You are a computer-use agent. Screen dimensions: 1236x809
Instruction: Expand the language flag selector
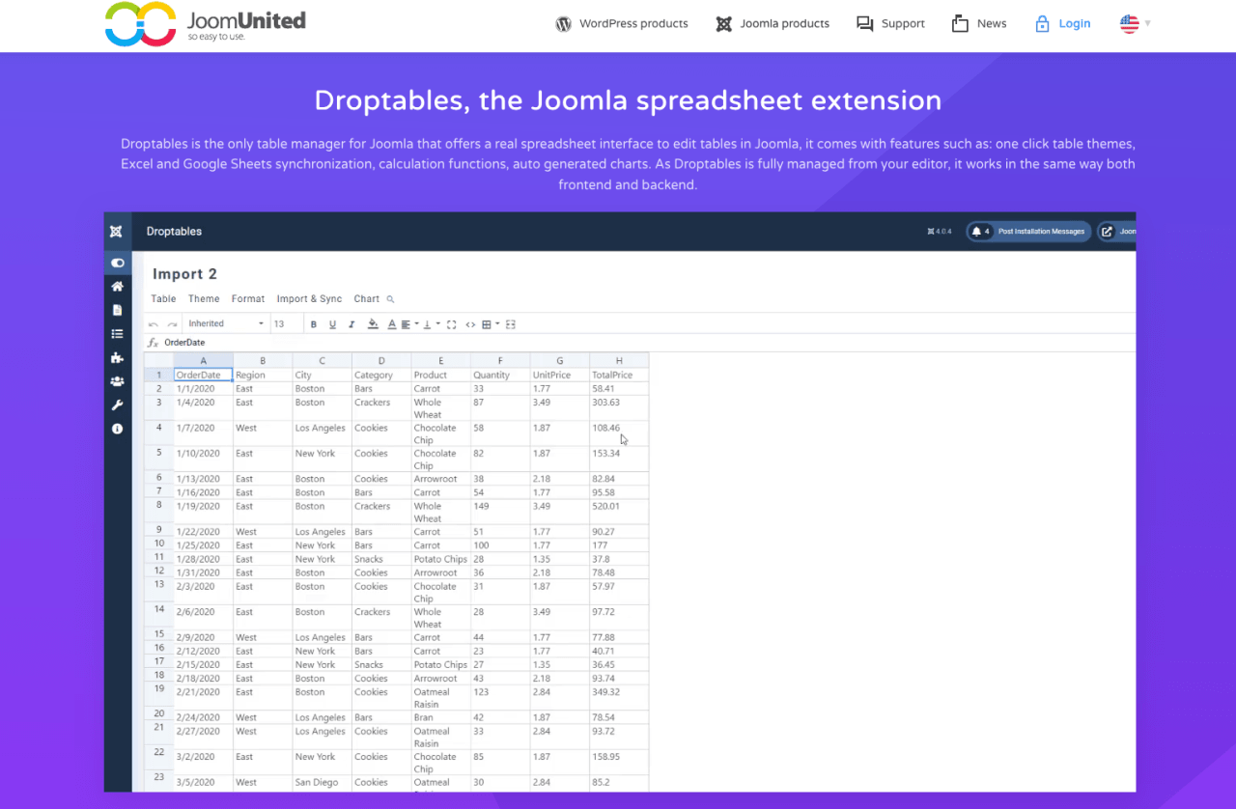pyautogui.click(x=1135, y=24)
